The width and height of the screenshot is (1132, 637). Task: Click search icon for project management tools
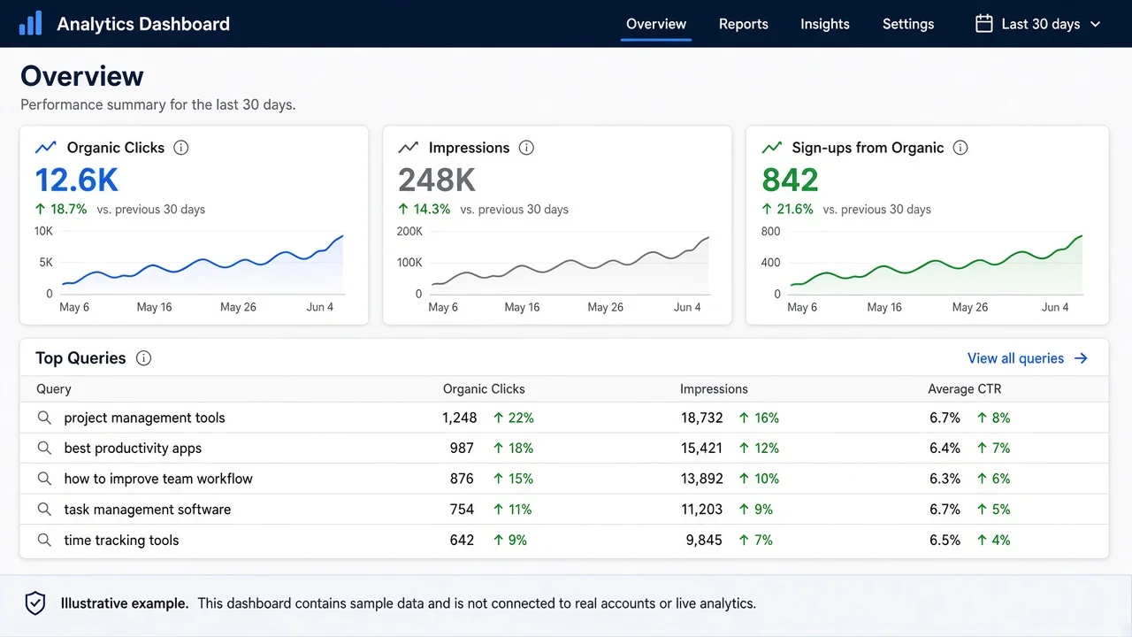tap(44, 418)
